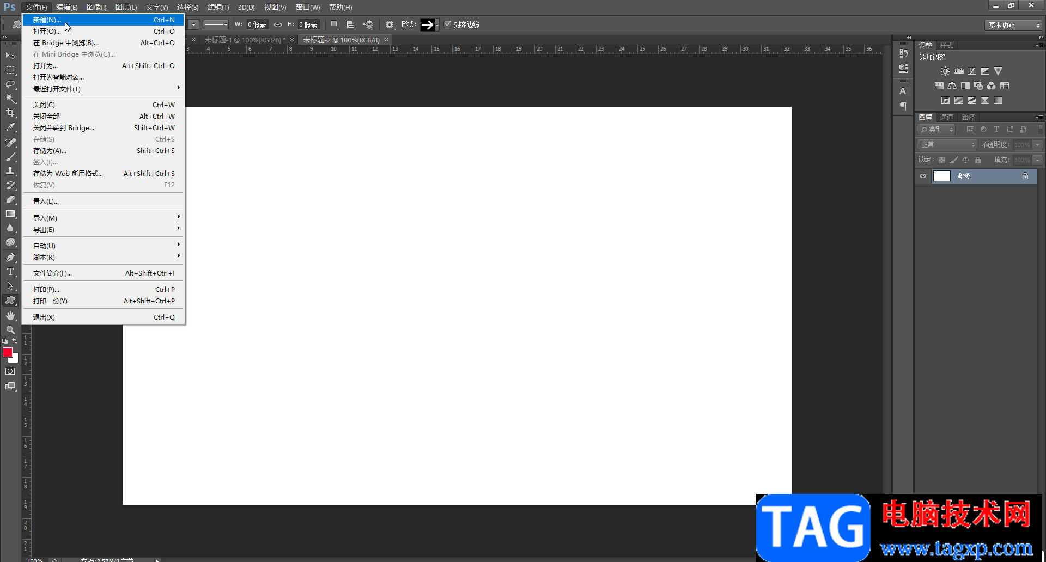Viewport: 1046px width, 562px height.
Task: Click the W width input field
Action: 257,25
